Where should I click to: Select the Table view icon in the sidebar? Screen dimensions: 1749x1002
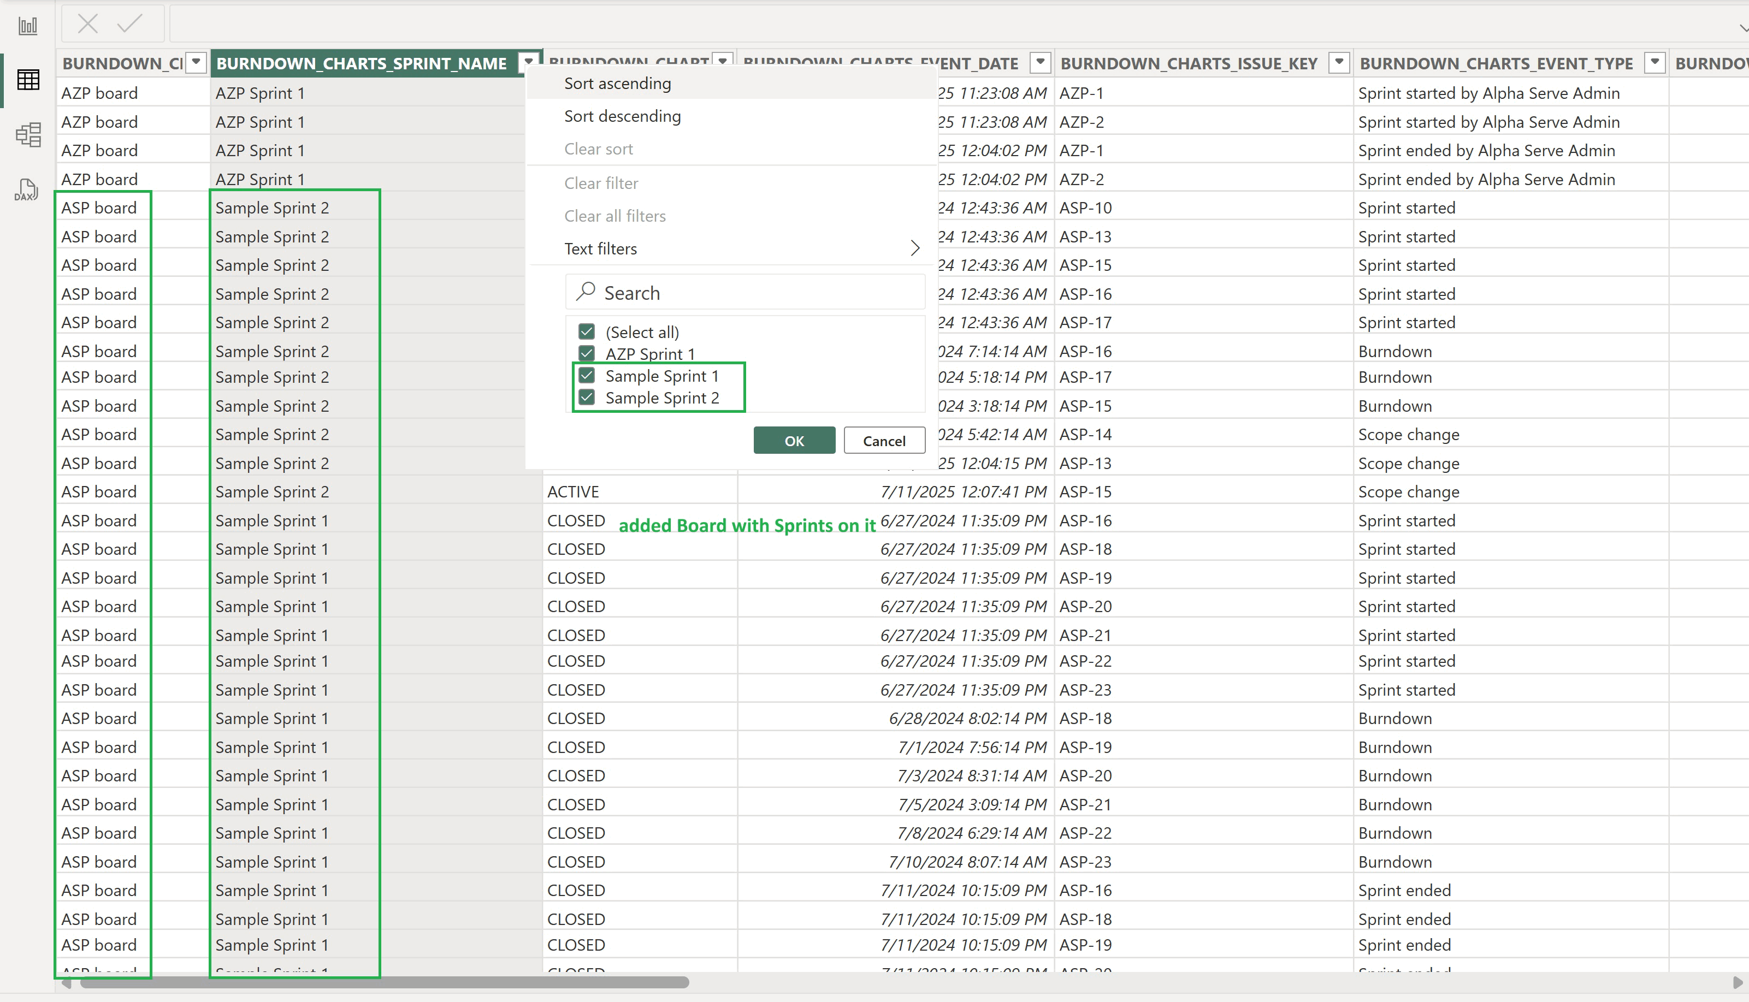[x=27, y=79]
